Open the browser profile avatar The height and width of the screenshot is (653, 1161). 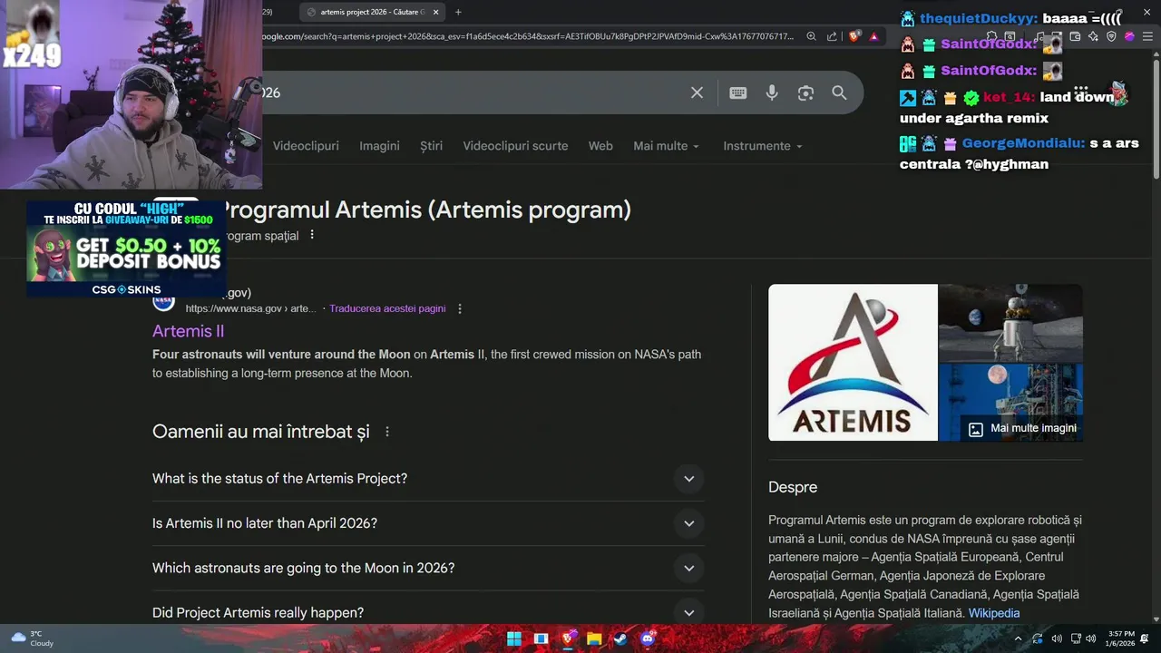[x=1129, y=36]
